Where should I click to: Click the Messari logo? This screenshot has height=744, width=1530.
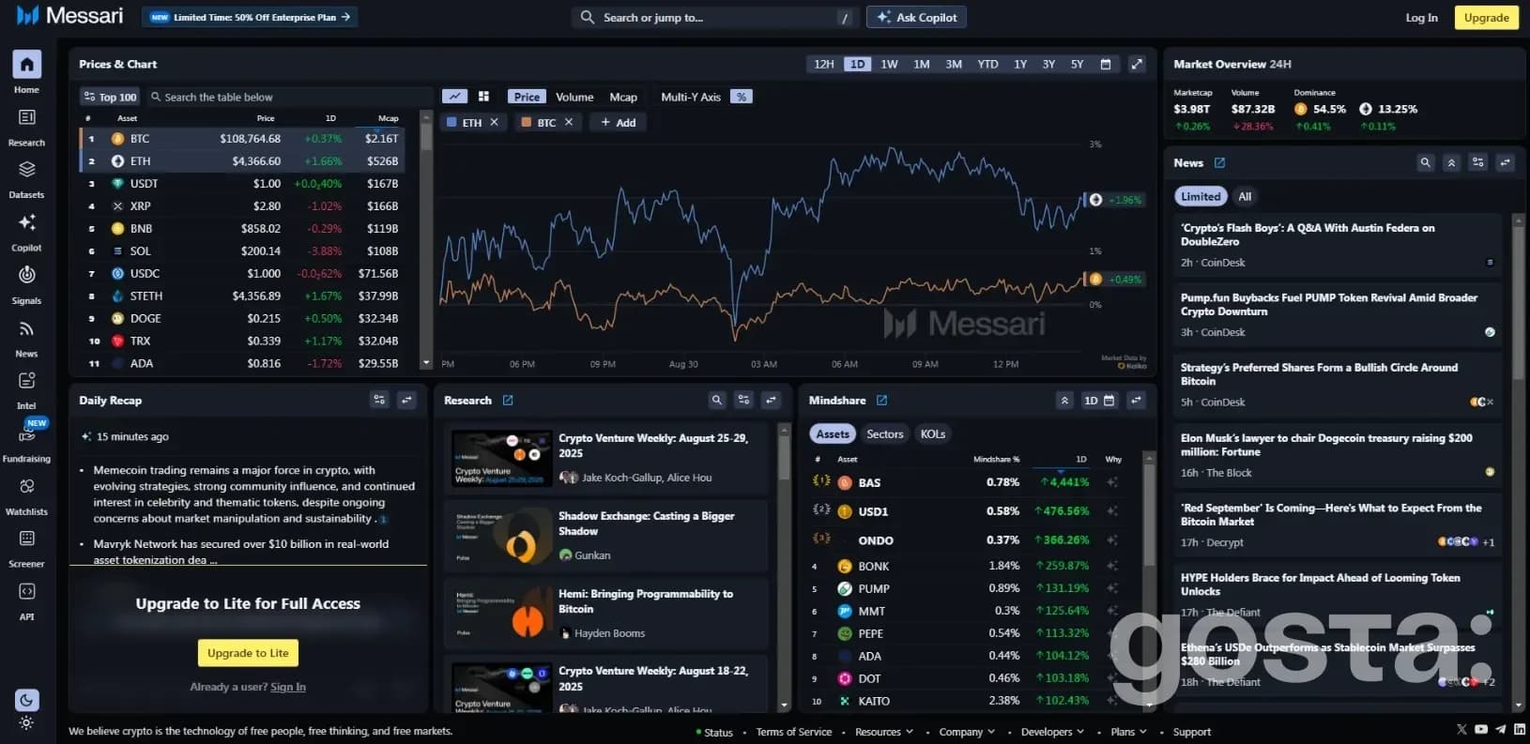[69, 16]
